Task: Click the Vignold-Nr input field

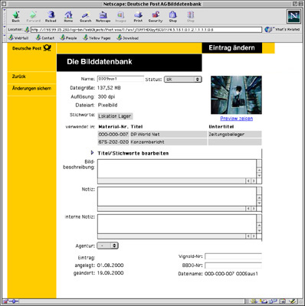Action: point(233,256)
